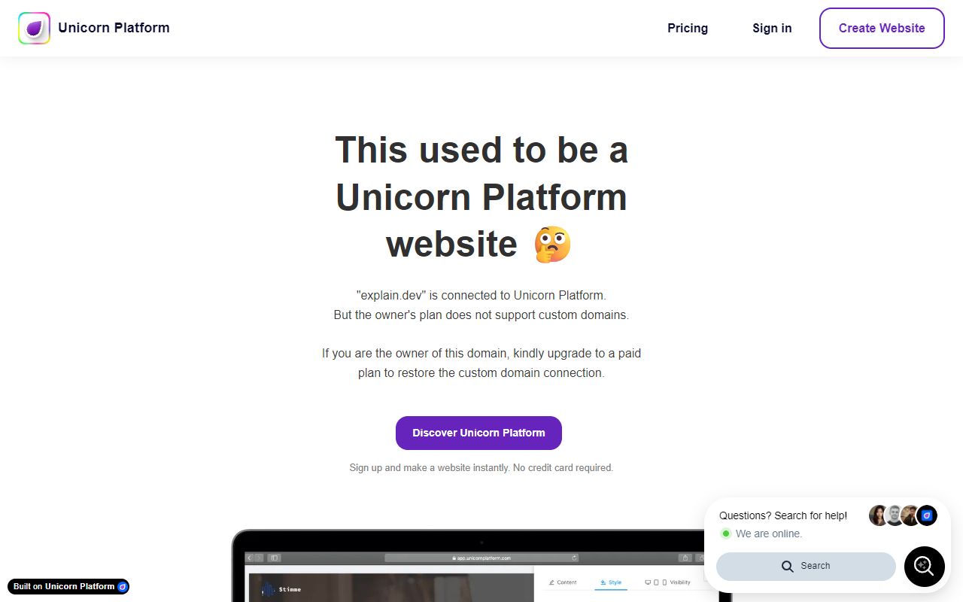Viewport: 963px width, 602px height.
Task: Click the Unicorn Platform avatar in help widget
Action: pyautogui.click(x=927, y=515)
